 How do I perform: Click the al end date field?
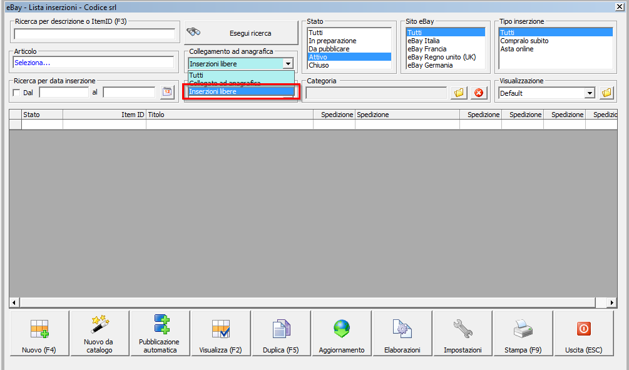(x=129, y=92)
